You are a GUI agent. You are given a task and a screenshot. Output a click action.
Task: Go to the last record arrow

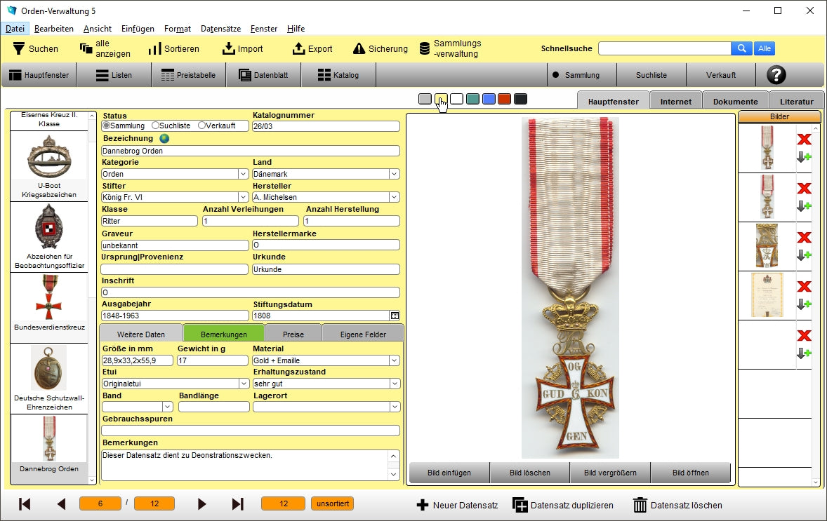(237, 504)
